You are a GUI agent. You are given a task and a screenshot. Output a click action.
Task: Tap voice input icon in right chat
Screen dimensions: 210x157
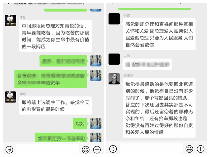coord(113,149)
